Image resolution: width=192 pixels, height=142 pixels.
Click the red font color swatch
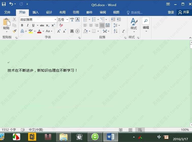pos(39,31)
